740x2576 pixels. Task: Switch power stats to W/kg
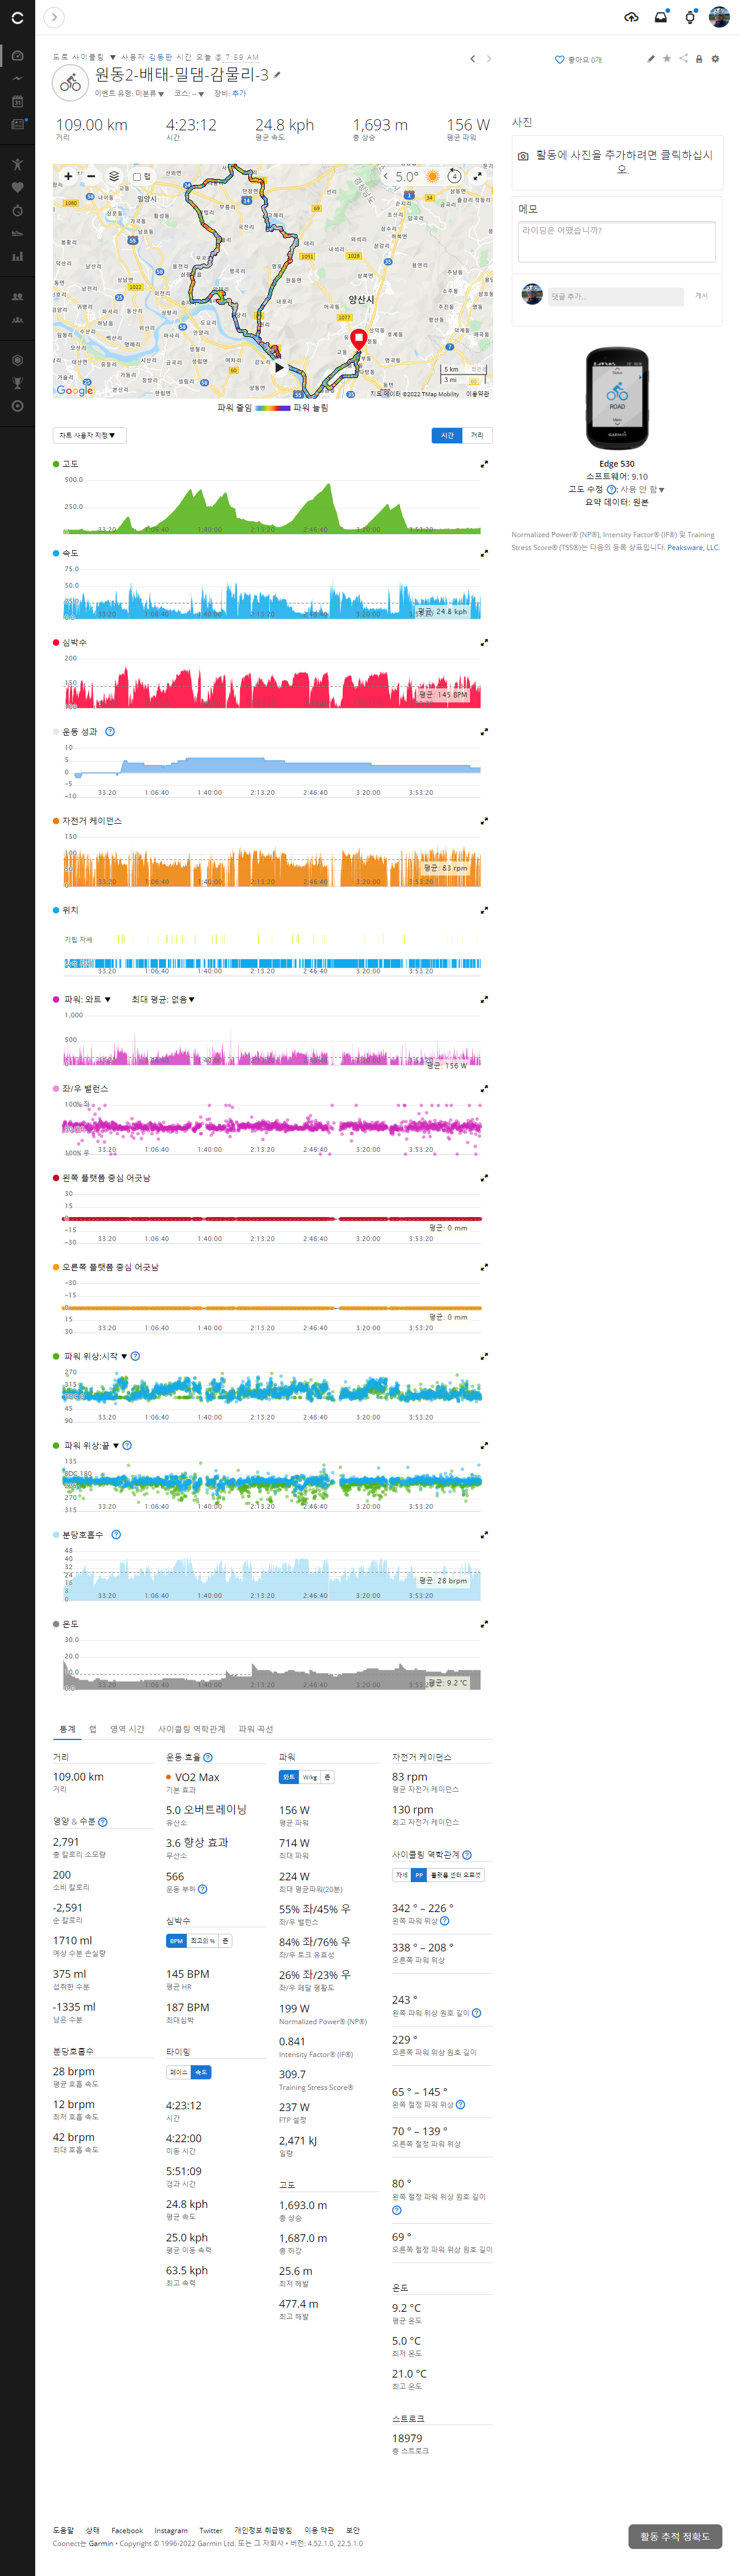coord(310,1777)
